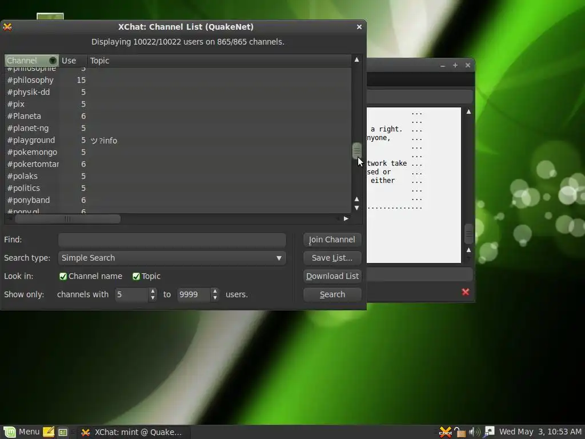
Task: Increase the maximum users spinner value
Action: point(215,291)
